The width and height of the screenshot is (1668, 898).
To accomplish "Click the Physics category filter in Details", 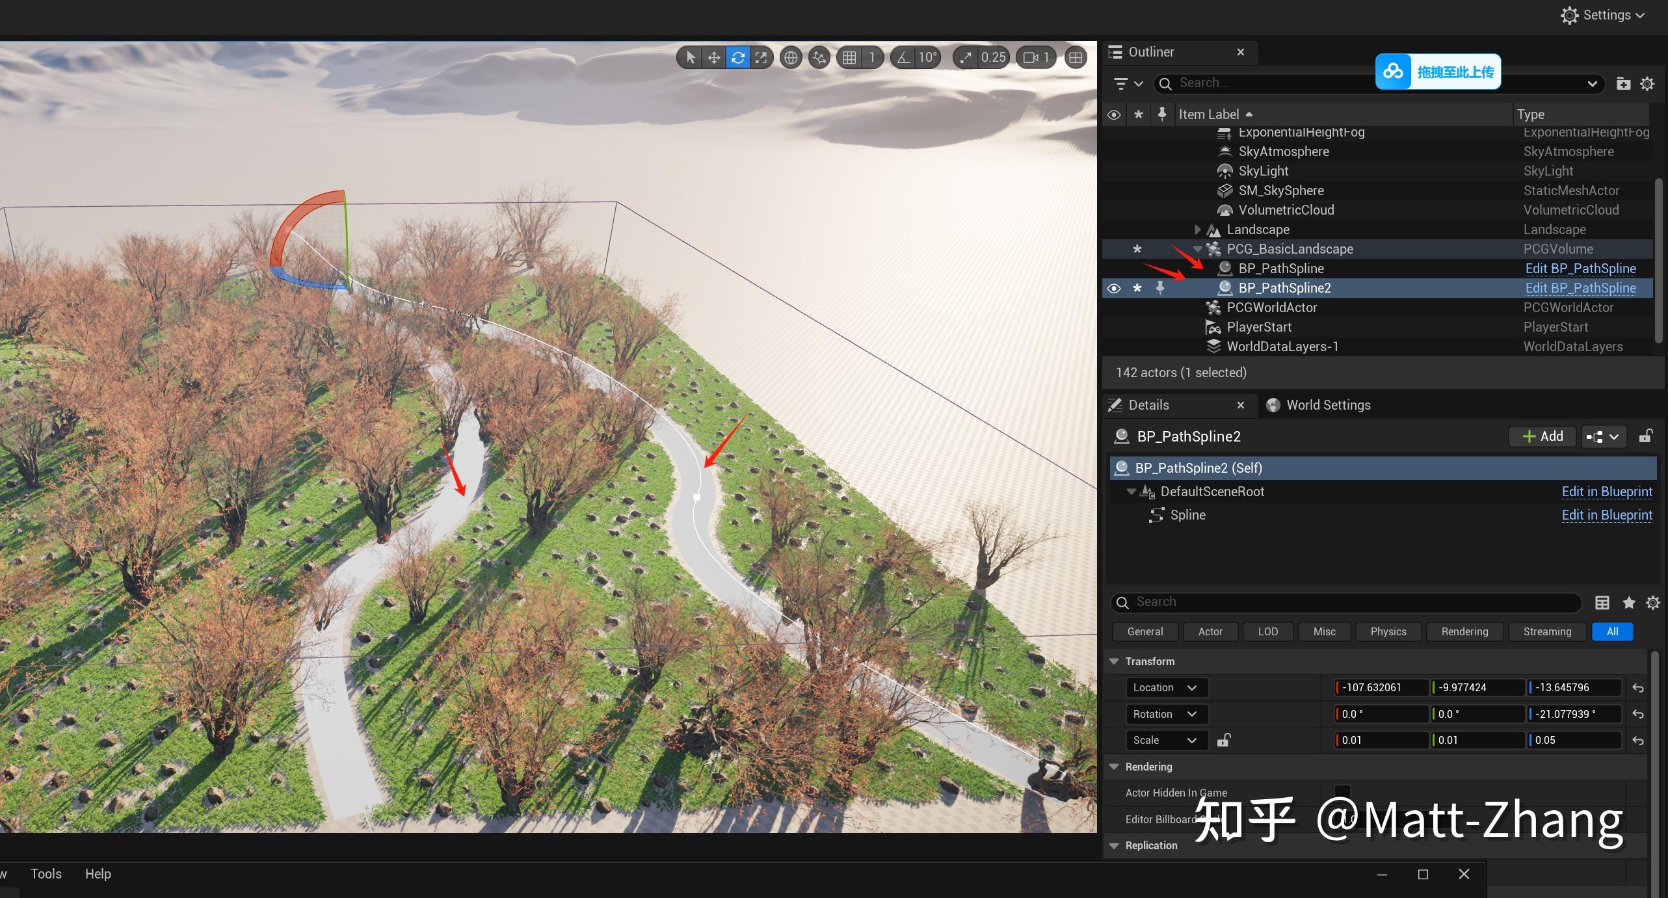I will point(1387,631).
